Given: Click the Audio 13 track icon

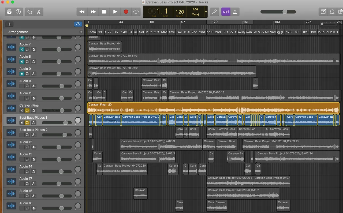Looking at the screenshot, I should click(x=12, y=157).
